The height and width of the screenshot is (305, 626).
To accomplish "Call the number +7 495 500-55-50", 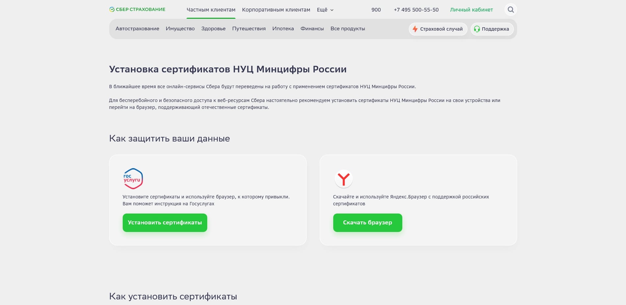I will coord(416,10).
